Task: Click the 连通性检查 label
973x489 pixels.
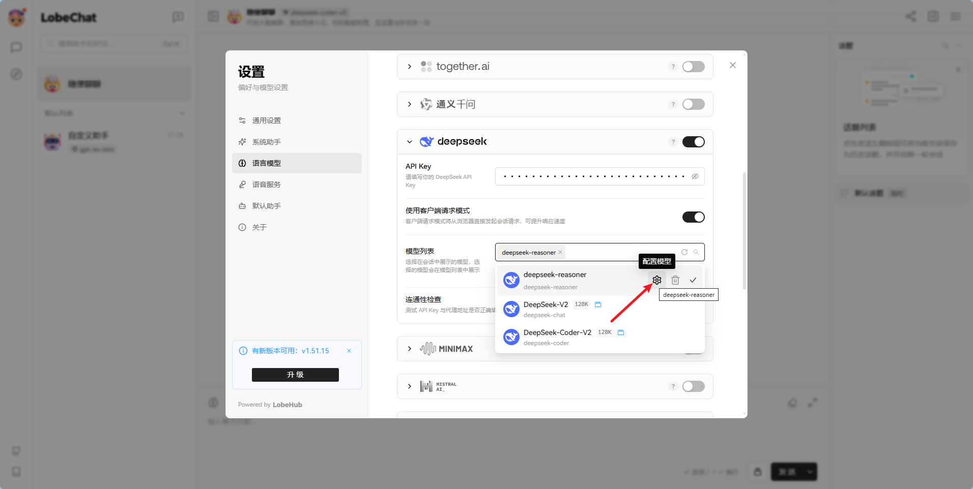Action: (x=423, y=299)
